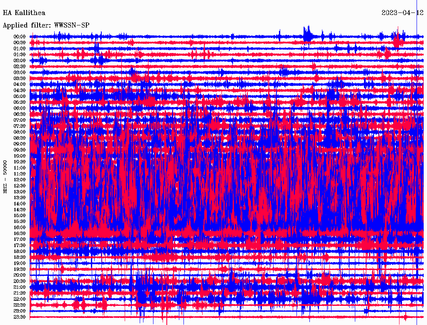Select the 14:00 time row label
Viewport: 427px width, 325px height.
coord(20,204)
